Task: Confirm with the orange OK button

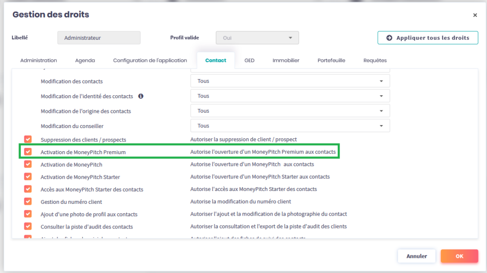Action: point(459,256)
